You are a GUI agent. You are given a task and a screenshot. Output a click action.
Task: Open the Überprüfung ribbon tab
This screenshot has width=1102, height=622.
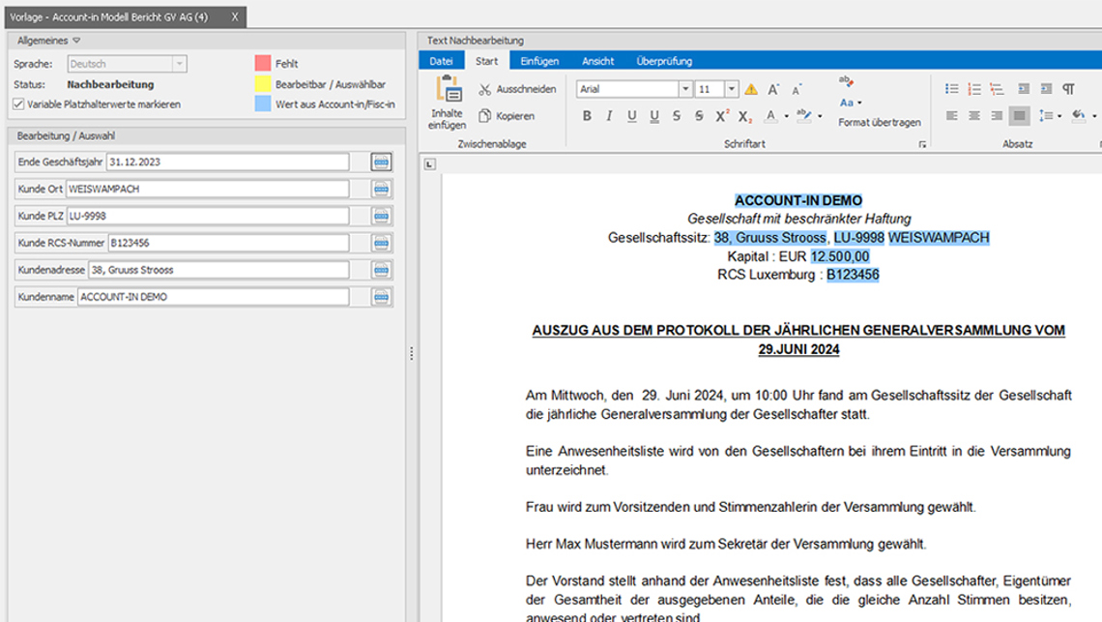click(x=664, y=61)
